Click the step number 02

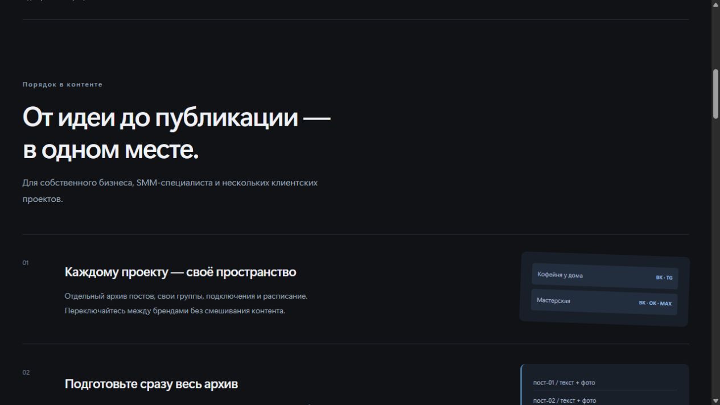coord(26,373)
